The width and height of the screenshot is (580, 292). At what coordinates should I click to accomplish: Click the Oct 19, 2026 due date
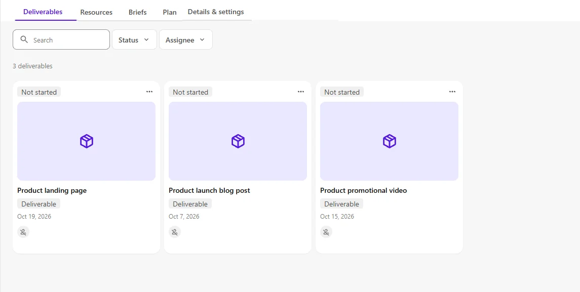click(x=34, y=217)
